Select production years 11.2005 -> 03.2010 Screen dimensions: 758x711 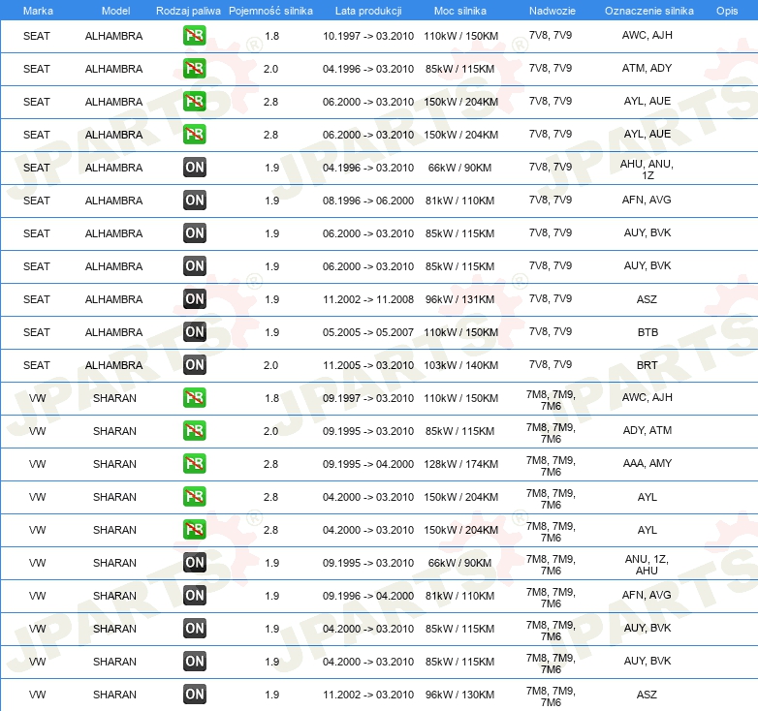[x=368, y=365]
